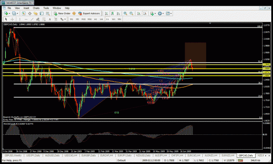Switch to M15 timeframe

tap(83, 19)
